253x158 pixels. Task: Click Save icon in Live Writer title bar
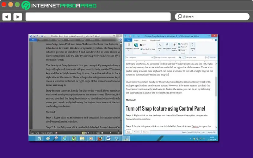click(x=130, y=36)
